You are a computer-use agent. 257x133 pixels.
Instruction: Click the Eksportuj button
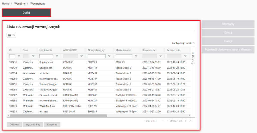[52, 125]
